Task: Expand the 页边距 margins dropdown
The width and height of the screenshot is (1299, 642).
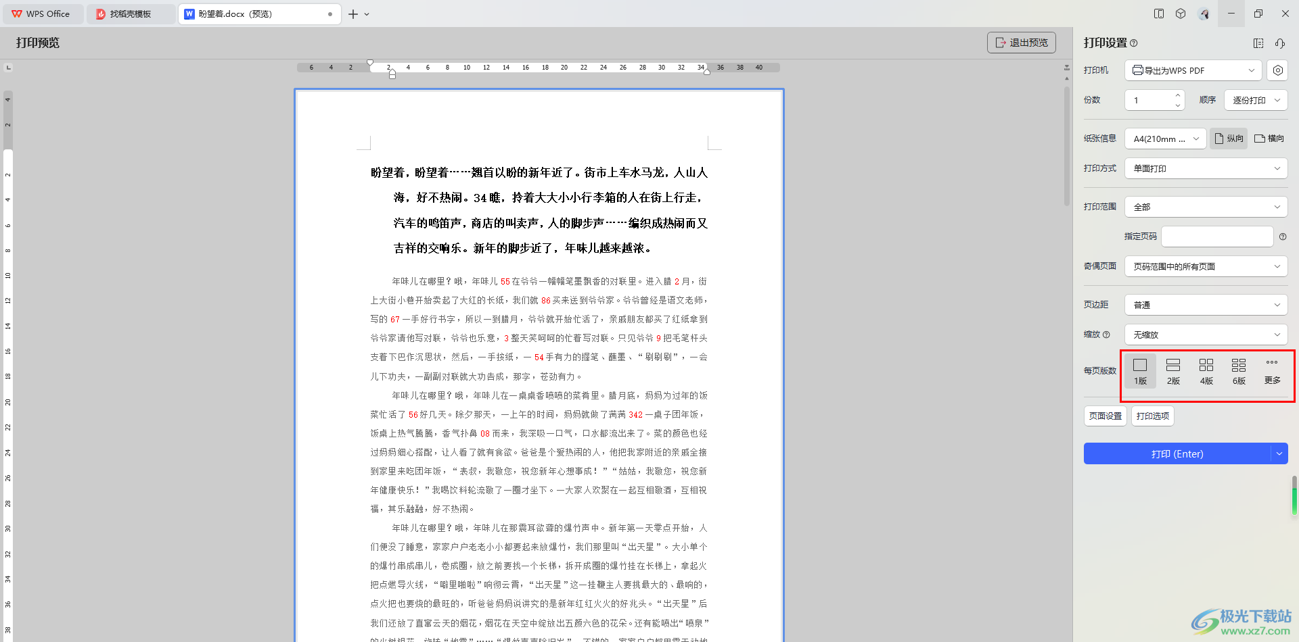Action: tap(1206, 305)
